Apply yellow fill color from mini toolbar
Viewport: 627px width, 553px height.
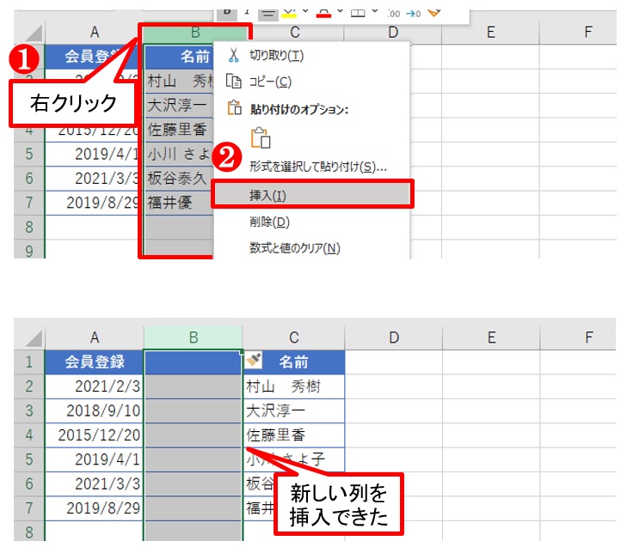[x=289, y=14]
